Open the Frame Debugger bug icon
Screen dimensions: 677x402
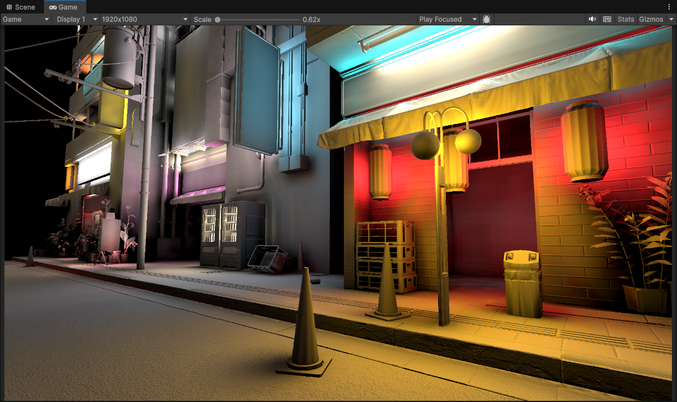(486, 19)
